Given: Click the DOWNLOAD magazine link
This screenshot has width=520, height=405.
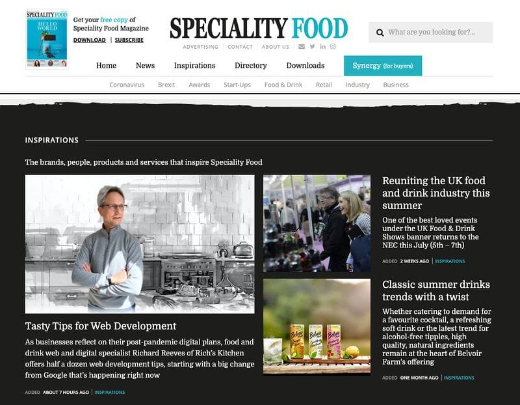Looking at the screenshot, I should click(90, 40).
